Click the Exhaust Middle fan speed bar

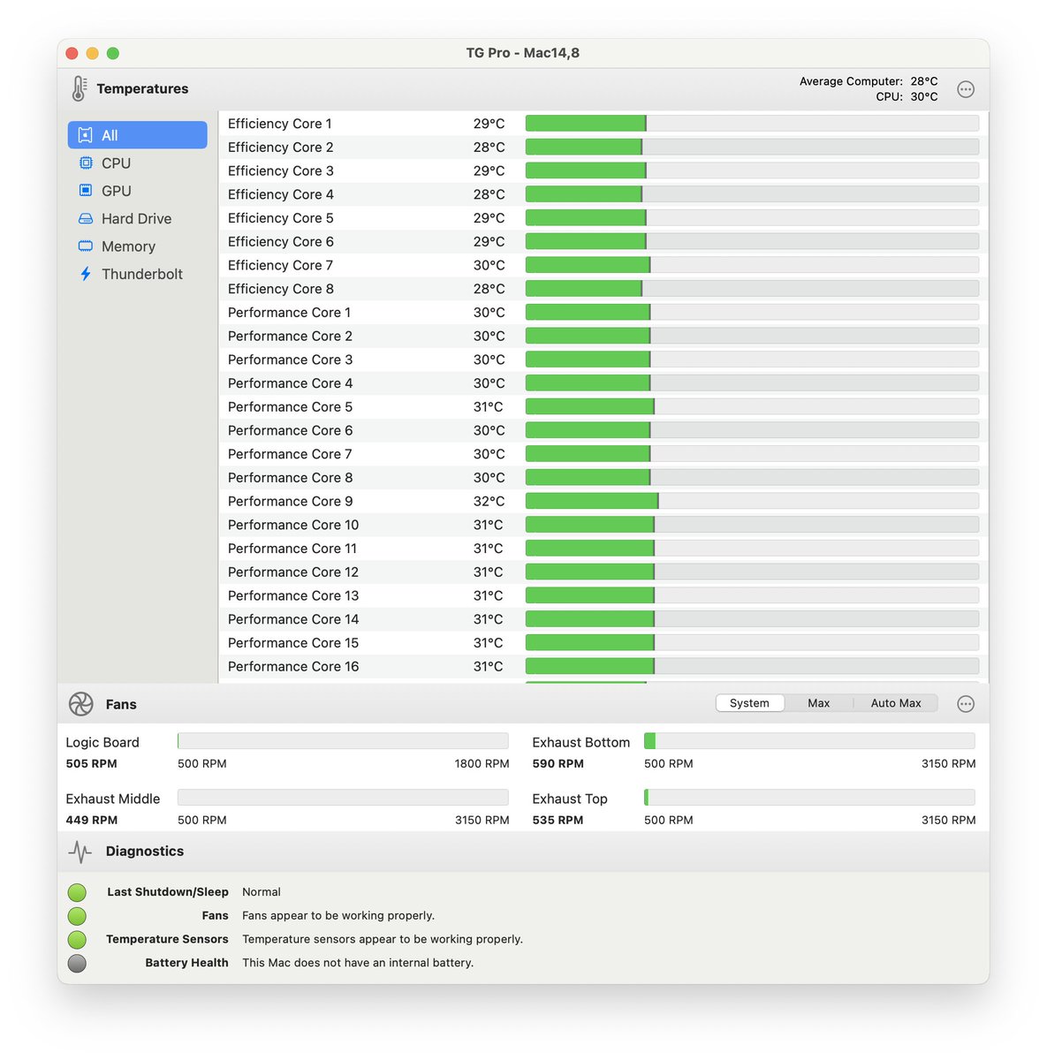click(343, 798)
